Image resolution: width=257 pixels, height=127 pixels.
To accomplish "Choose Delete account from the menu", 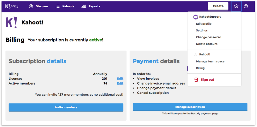I will point(207,44).
